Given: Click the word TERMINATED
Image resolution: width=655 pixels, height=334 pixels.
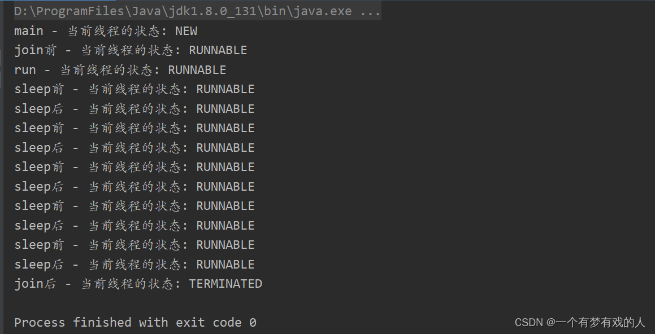Looking at the screenshot, I should 225,284.
